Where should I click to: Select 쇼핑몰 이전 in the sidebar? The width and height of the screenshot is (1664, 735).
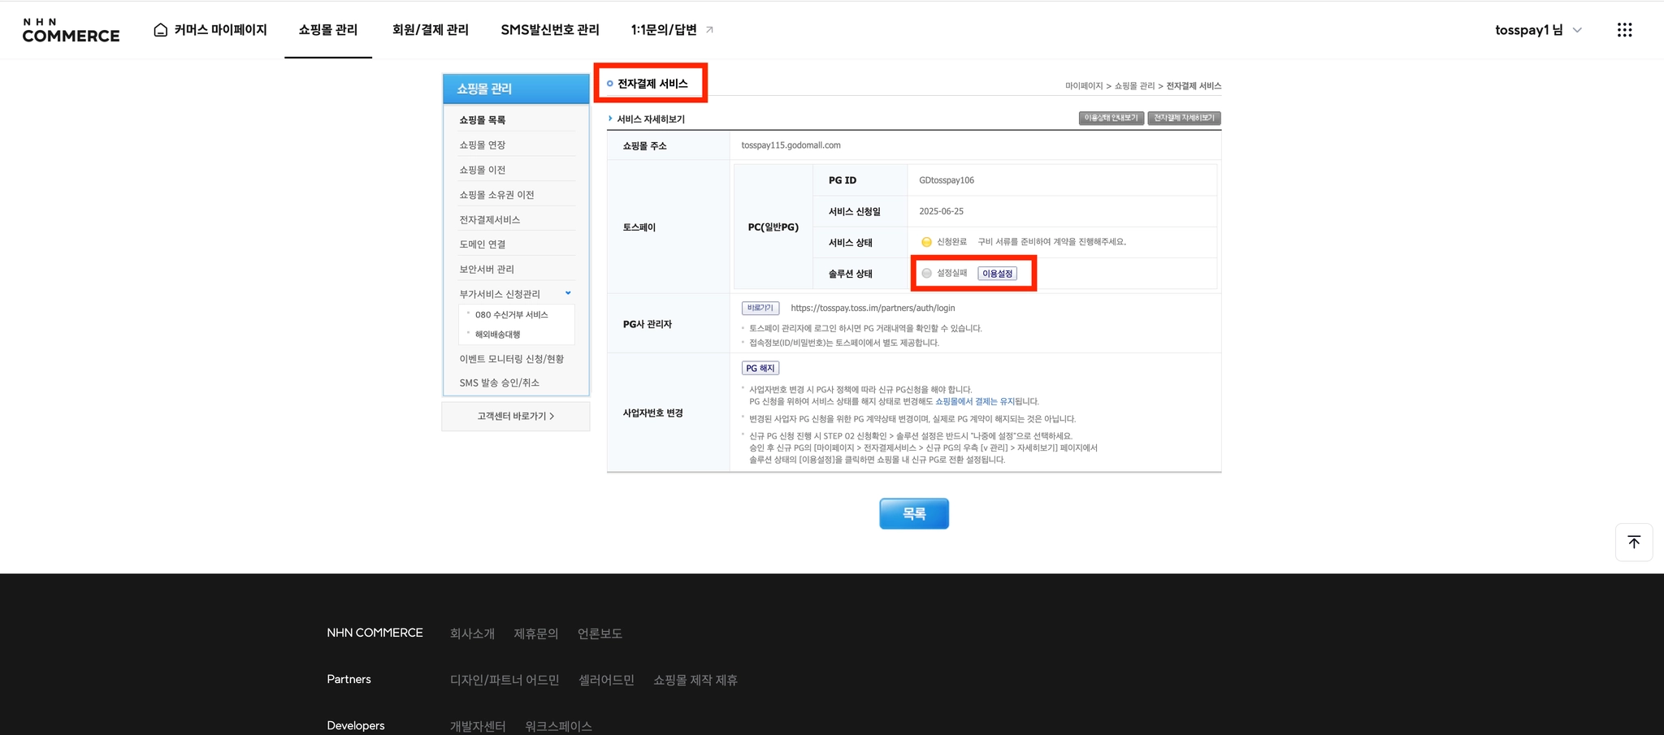coord(483,170)
